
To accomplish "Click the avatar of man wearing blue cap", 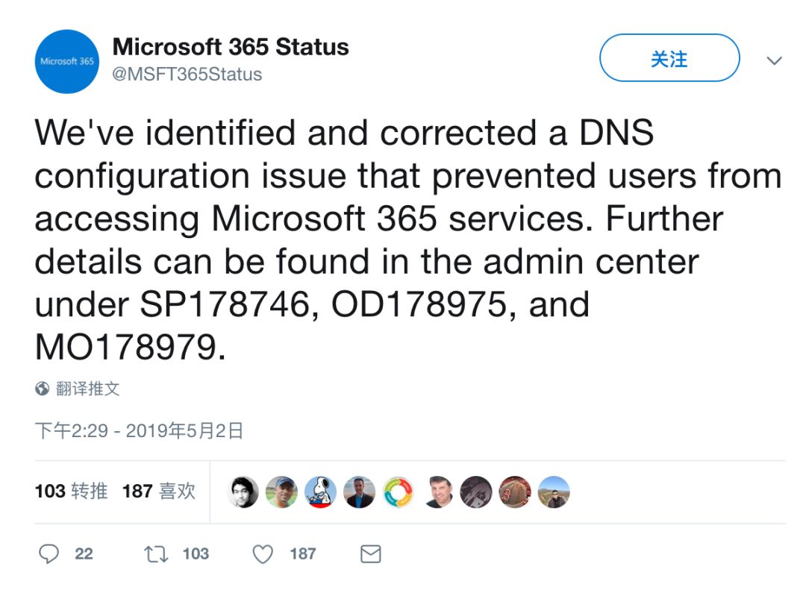I will pos(282,492).
